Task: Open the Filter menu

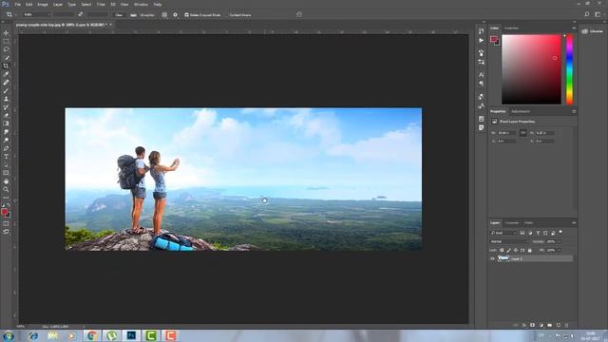Action: [x=101, y=4]
